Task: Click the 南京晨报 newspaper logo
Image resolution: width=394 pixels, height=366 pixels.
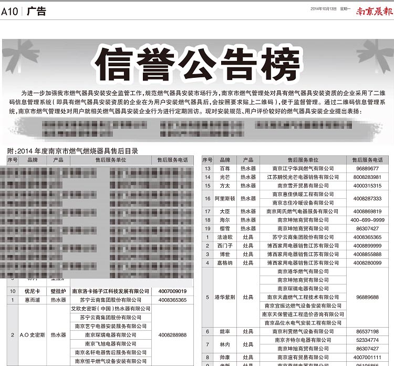Action: point(374,10)
